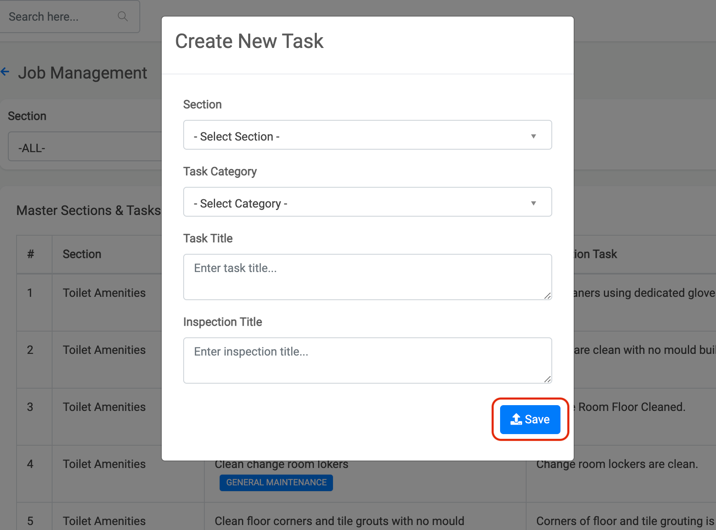Click the GENERAL MAINTENANCE badge
This screenshot has height=530, width=716.
pos(276,482)
